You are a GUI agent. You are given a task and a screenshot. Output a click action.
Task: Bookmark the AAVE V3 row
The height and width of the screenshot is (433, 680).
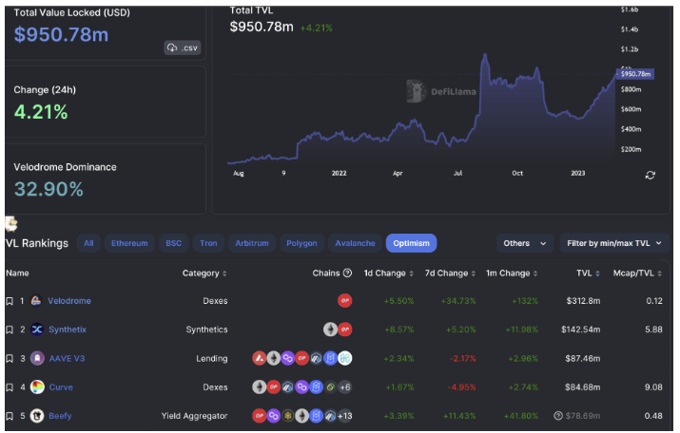[10, 359]
